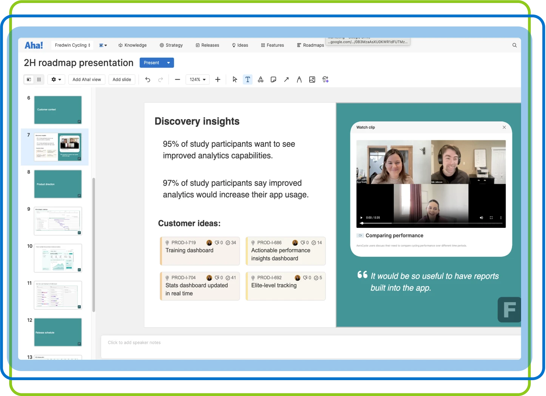Select slide 11 thumbnail
The image size is (546, 396).
click(x=58, y=295)
